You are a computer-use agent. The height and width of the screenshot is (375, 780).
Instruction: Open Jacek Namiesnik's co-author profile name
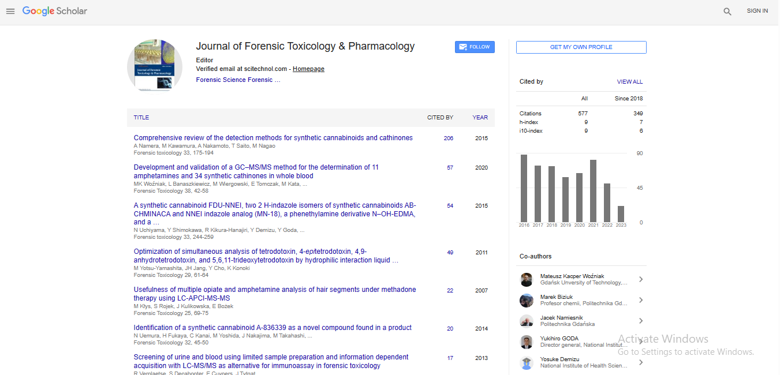[561, 318]
